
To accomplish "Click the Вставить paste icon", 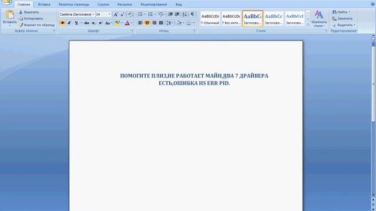I will tap(9, 15).
